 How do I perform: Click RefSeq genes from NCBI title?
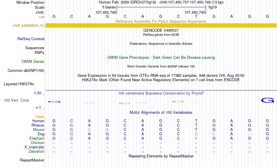(x=161, y=35)
